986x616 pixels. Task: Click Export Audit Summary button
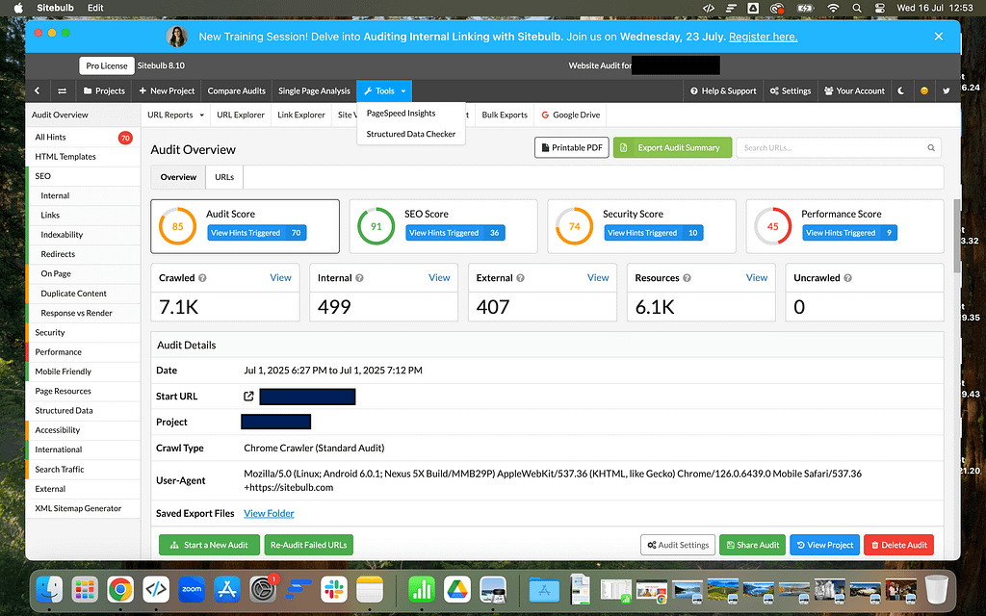pos(672,148)
